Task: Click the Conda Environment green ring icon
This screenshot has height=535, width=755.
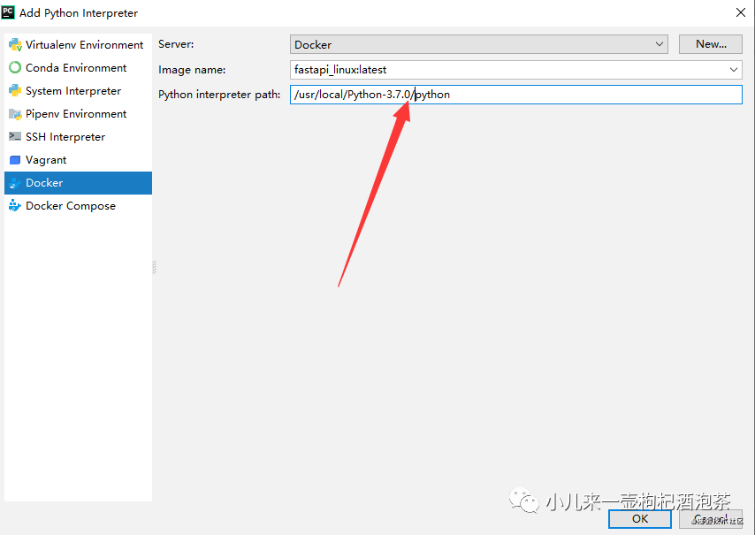Action: [x=15, y=67]
